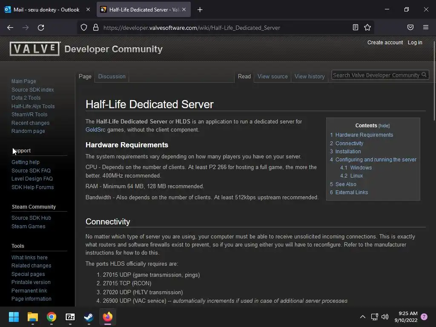Hide the Contents box
The width and height of the screenshot is (436, 327).
[384, 126]
